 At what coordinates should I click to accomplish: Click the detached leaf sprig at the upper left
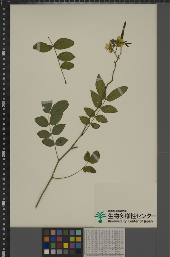click(55, 57)
